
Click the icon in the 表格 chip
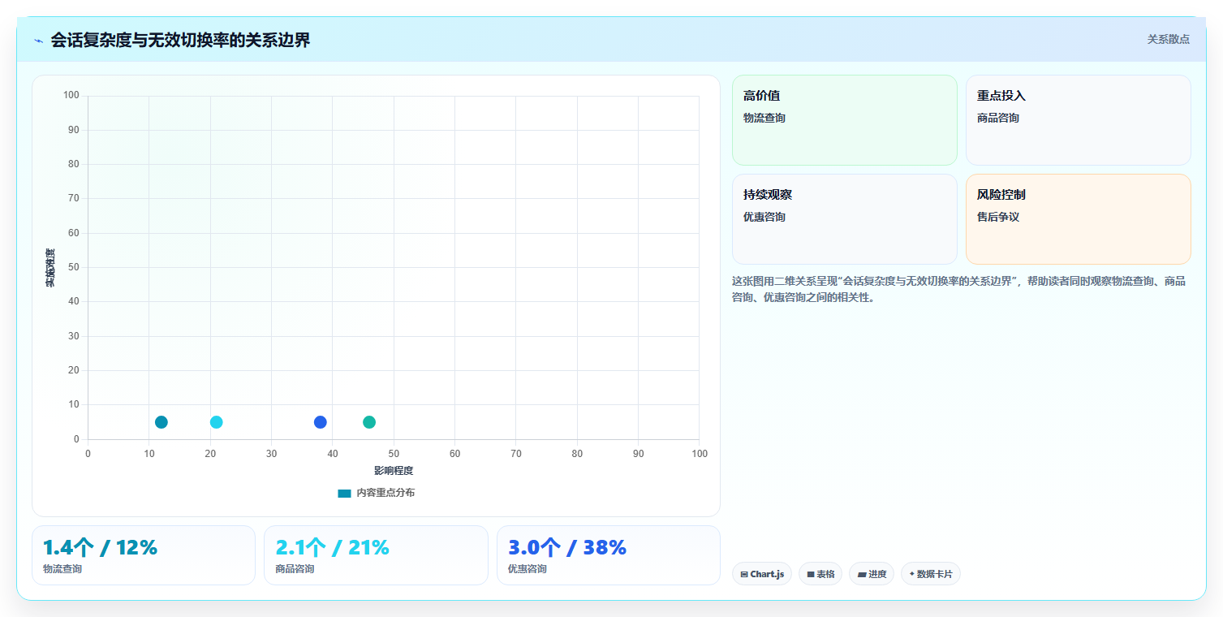(811, 574)
